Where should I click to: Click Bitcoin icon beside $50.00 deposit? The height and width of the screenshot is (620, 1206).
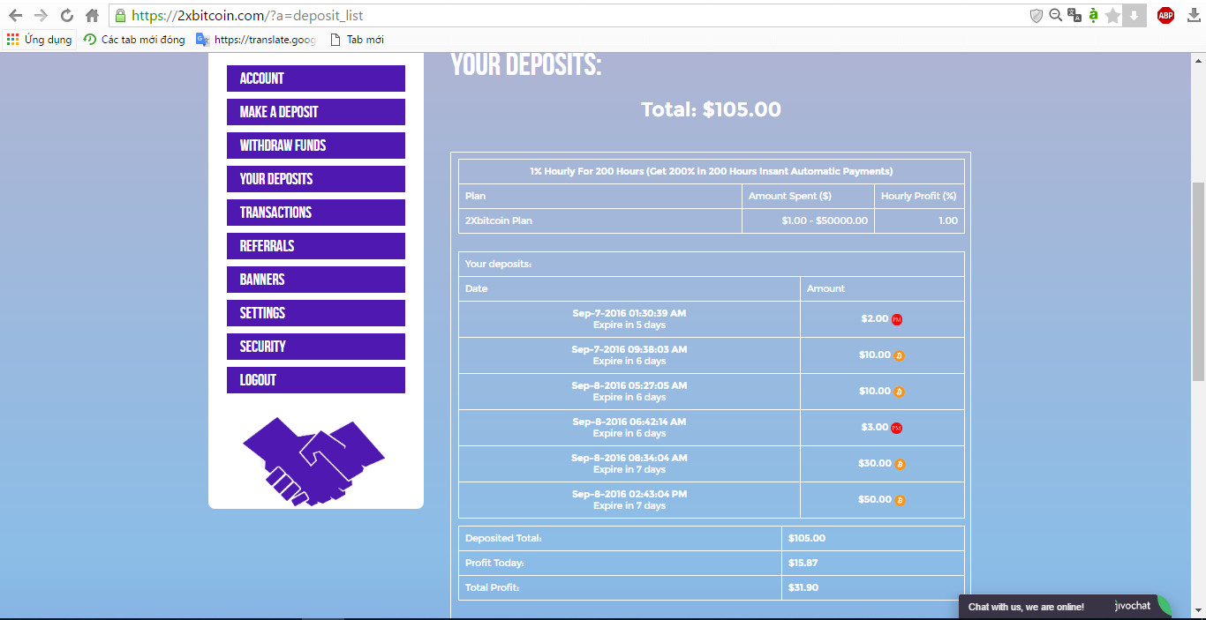point(900,500)
